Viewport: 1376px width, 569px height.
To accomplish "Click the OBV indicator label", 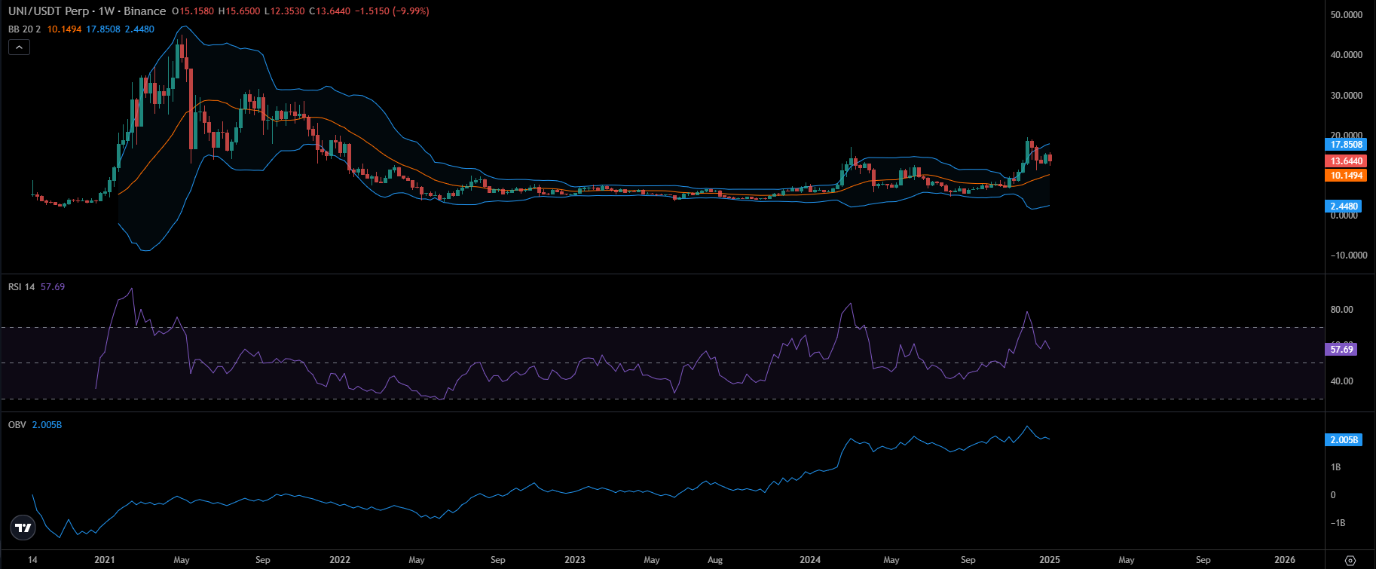I will (x=17, y=425).
